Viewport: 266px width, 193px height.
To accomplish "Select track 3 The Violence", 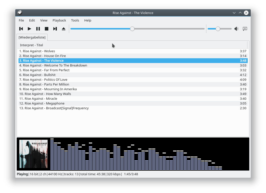I will [133, 60].
